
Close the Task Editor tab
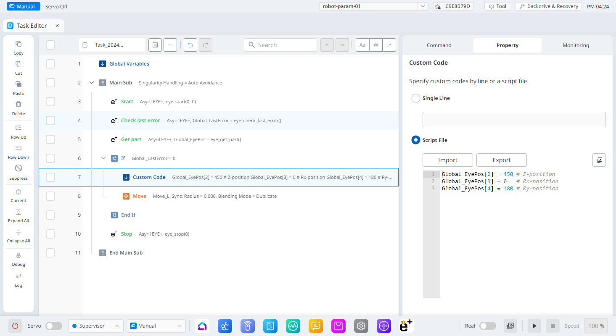[x=57, y=26]
